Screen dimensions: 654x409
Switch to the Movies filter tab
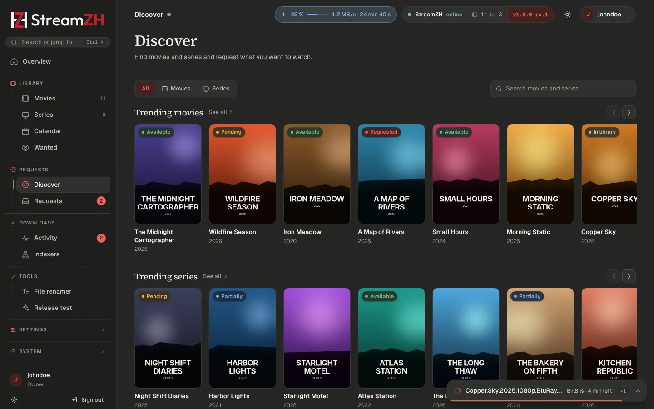click(x=176, y=89)
